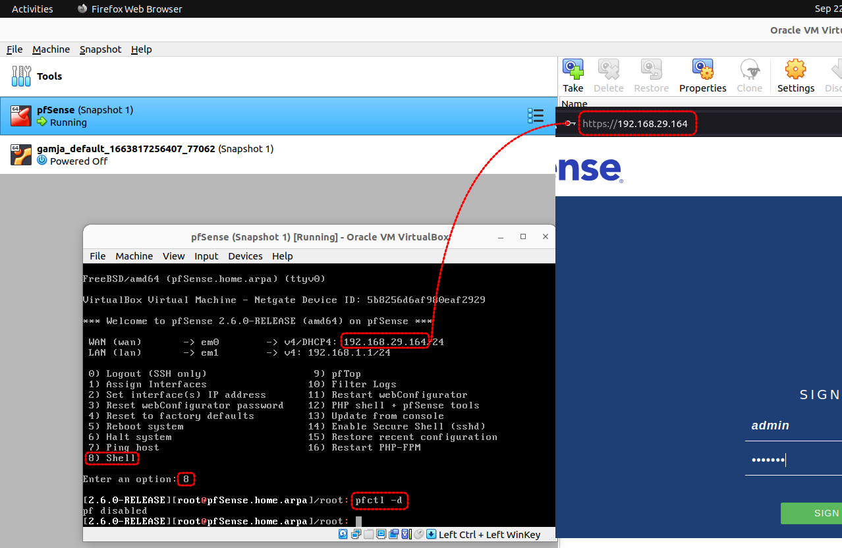Viewport: 842px width, 548px height.
Task: Click 'pf disabled' console output text
Action: pyautogui.click(x=115, y=510)
